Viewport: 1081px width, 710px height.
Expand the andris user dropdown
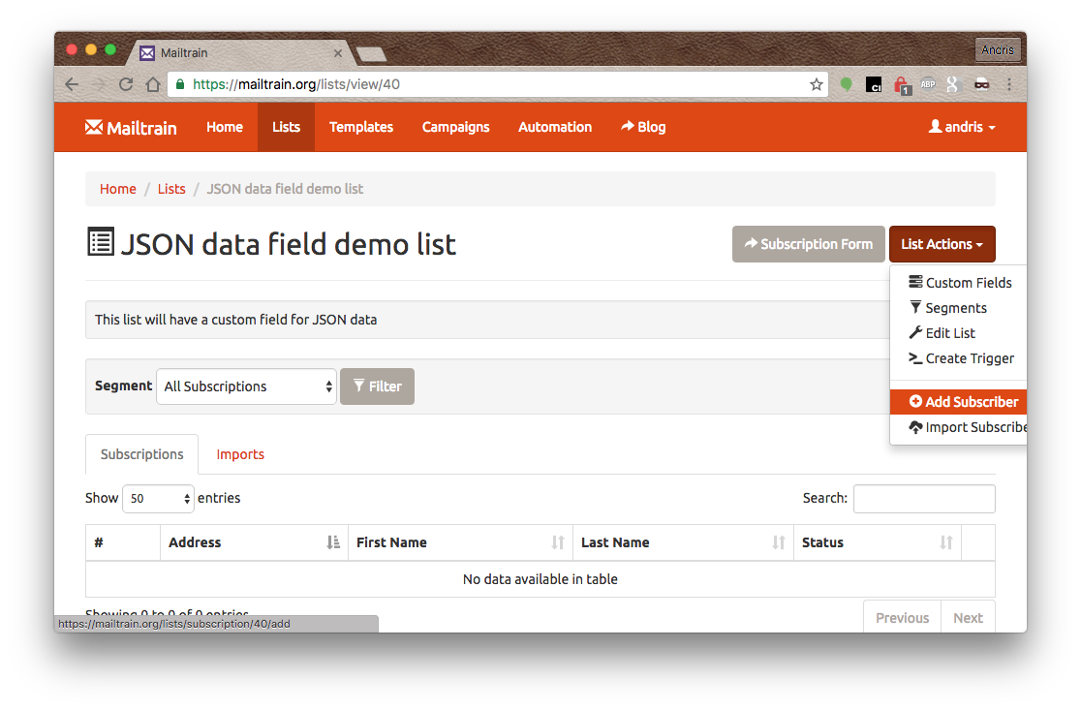[x=963, y=127]
